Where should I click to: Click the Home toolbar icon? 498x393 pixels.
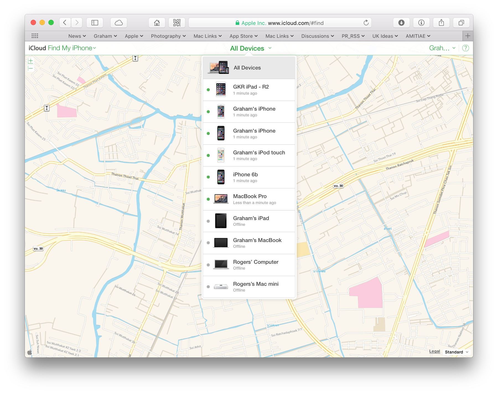tap(157, 23)
